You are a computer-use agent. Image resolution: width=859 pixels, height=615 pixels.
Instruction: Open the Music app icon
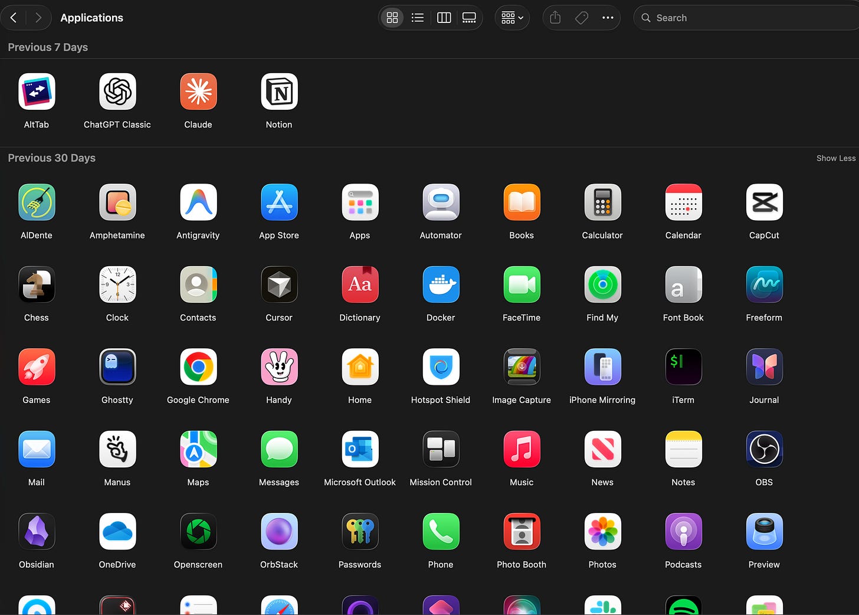pos(522,449)
